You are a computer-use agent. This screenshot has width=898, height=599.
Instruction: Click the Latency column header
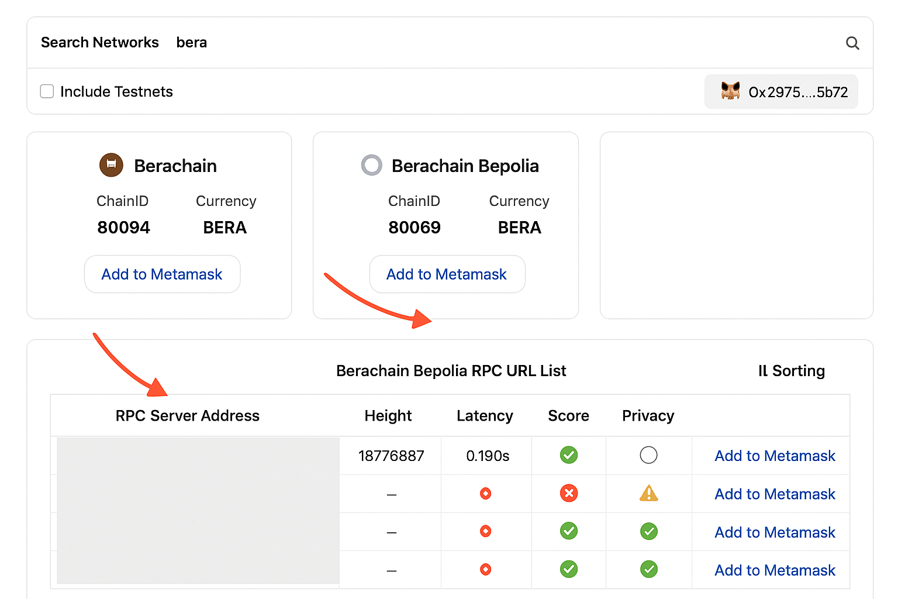(485, 415)
